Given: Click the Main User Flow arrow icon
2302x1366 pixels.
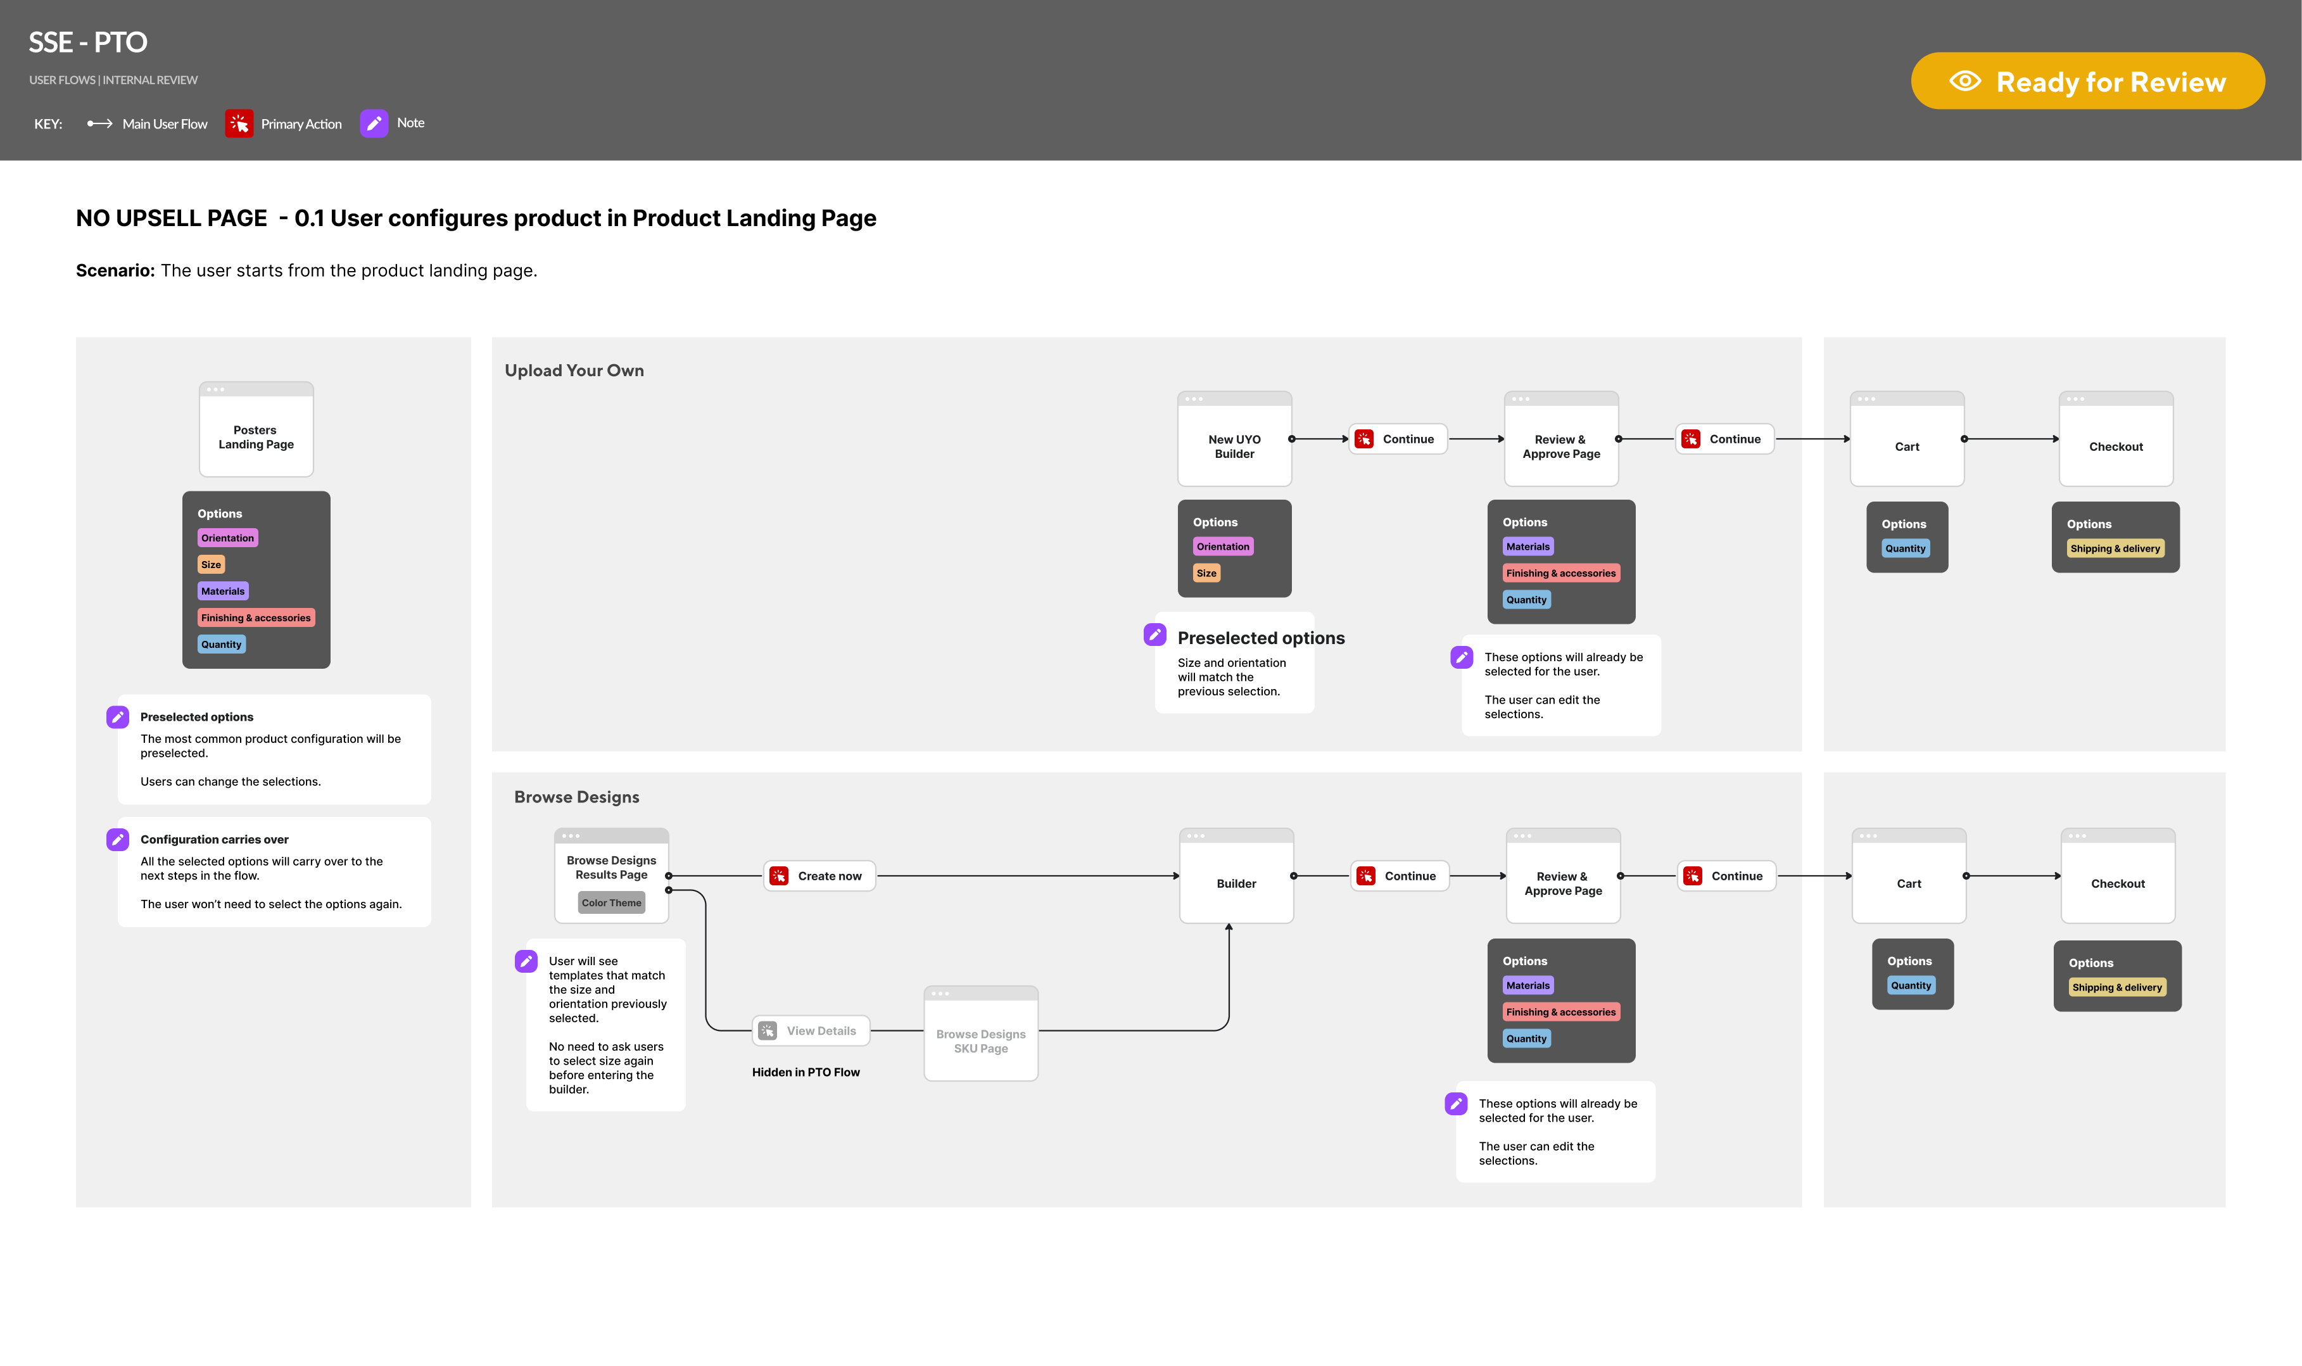Looking at the screenshot, I should (x=99, y=123).
